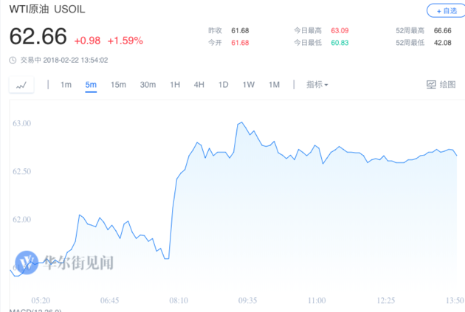Switch chart to 30m interval
This screenshot has height=312, width=465.
coord(148,85)
